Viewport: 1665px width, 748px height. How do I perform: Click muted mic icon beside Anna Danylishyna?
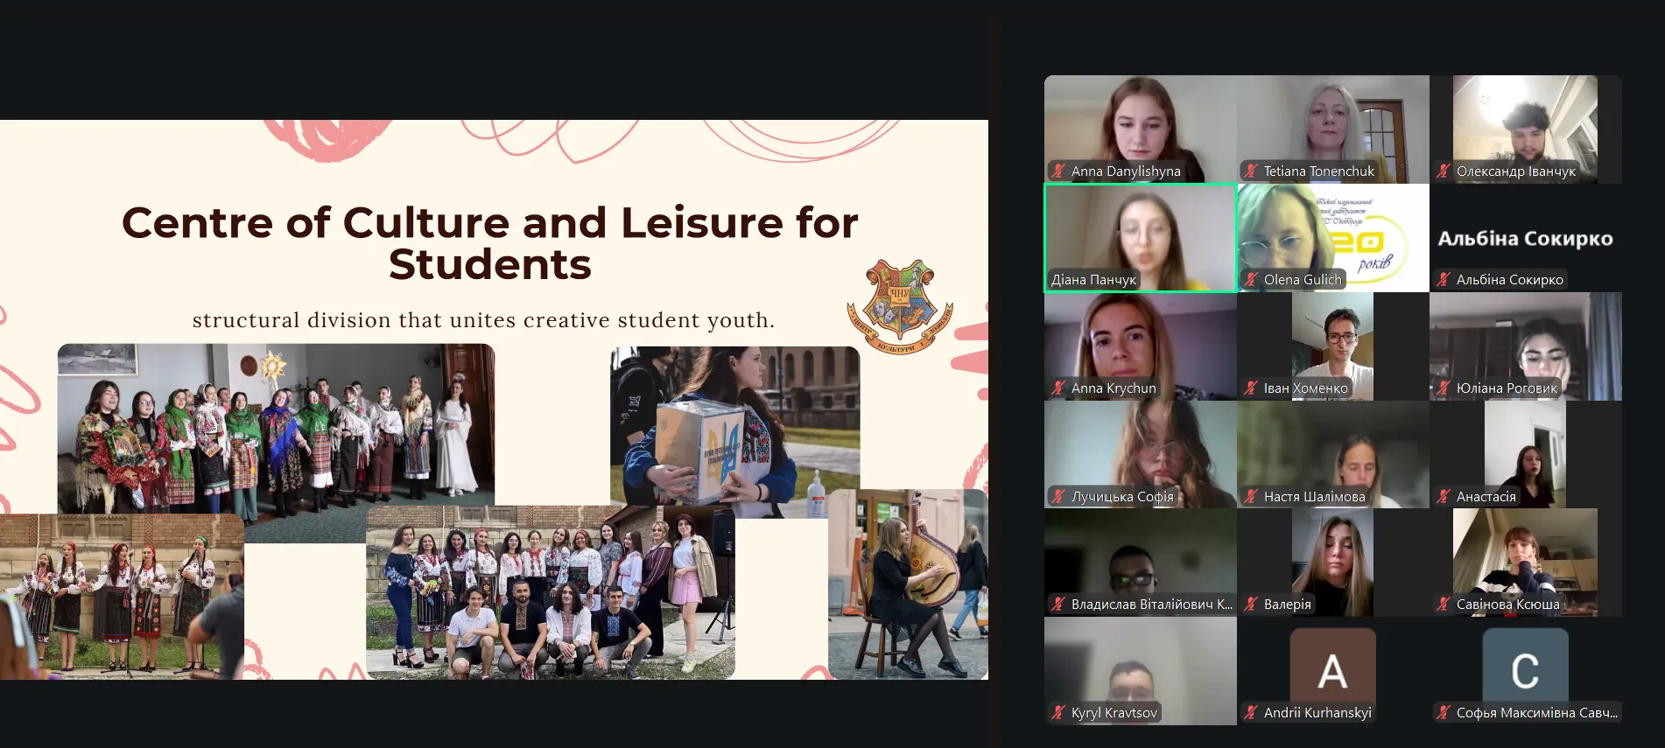click(x=1058, y=171)
